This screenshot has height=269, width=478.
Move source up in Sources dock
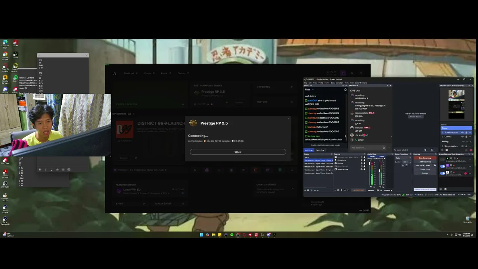(345, 190)
